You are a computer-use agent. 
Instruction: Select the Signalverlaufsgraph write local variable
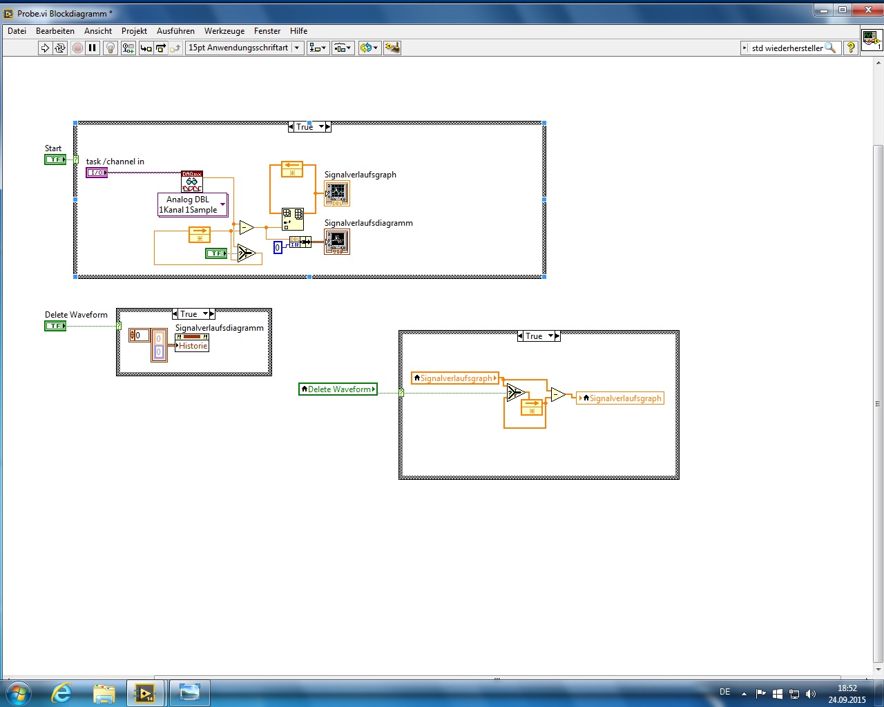tap(620, 398)
